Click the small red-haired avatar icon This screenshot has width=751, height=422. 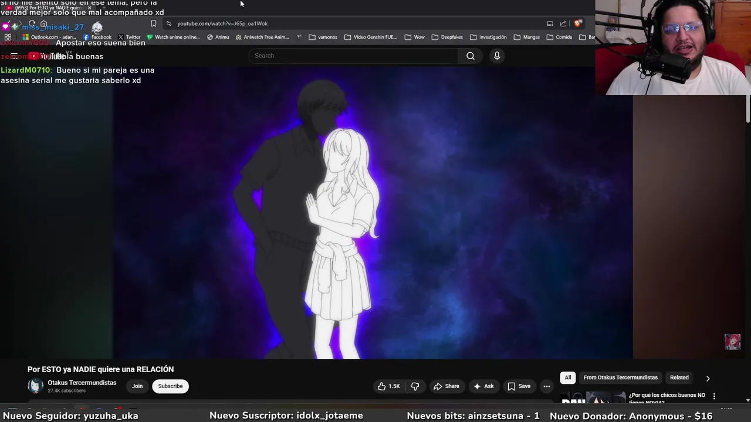click(732, 342)
